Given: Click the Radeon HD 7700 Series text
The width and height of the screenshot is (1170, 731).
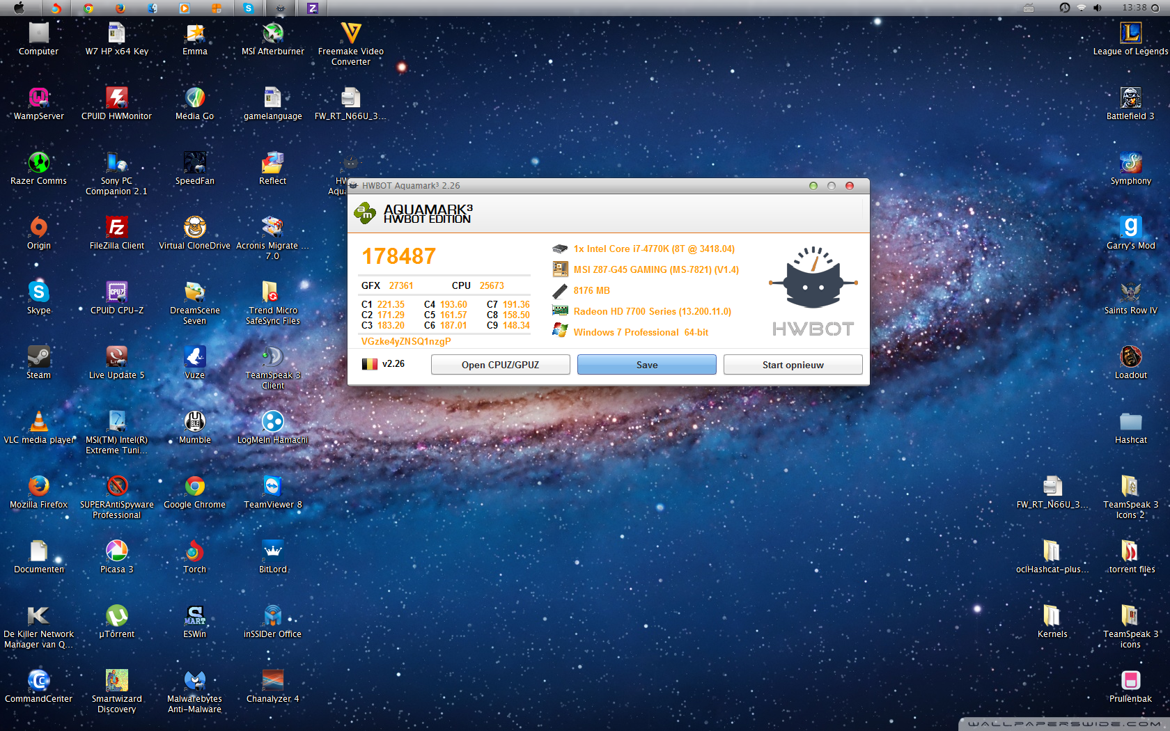Looking at the screenshot, I should click(652, 311).
